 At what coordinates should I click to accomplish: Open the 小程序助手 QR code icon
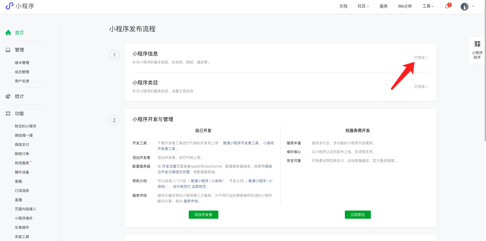(x=477, y=44)
